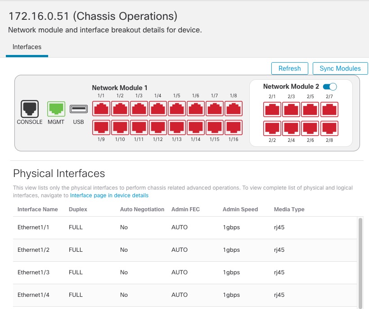369x309 pixels.
Task: Click port 1/12 in the chassis diagram
Action: point(157,127)
